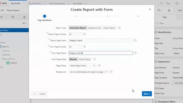Expand the App Builder dropdown arrow
The width and height of the screenshot is (183, 103).
(x=23, y=3)
